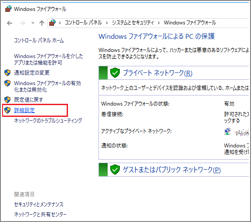Screen dimensions: 251x222
Task: Open ネットワークのトラブルシューティング link
Action: click(x=48, y=120)
